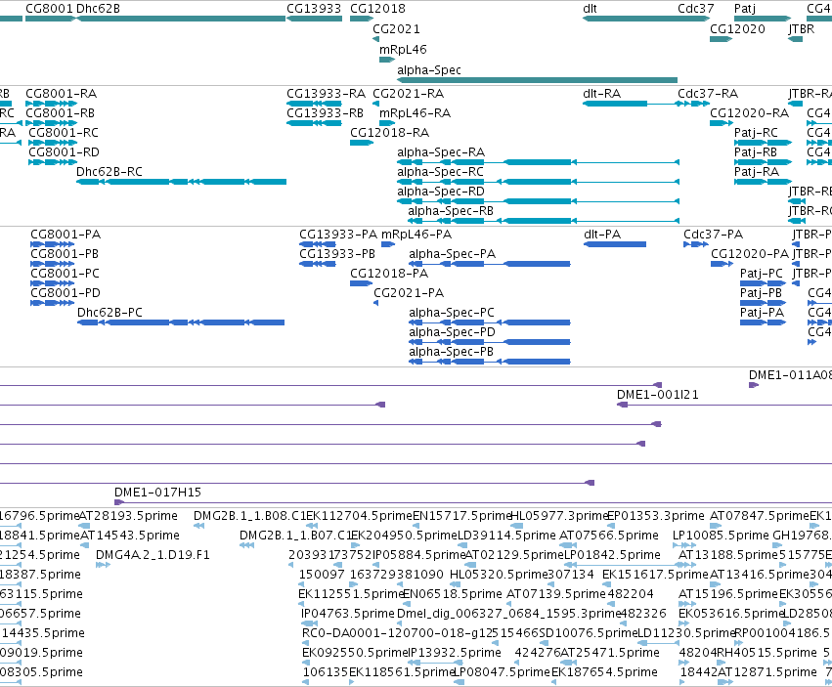Click the CG12020 gene label
832x687 pixels.
click(737, 29)
